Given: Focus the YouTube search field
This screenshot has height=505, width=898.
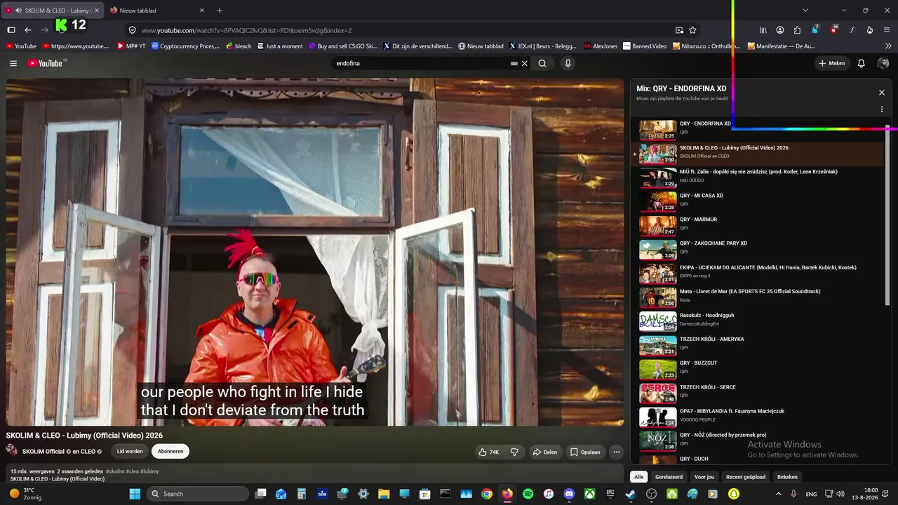Looking at the screenshot, I should [x=422, y=63].
